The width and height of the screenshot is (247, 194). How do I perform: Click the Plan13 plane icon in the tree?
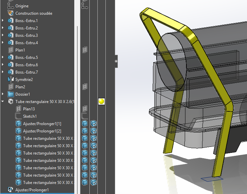coord(18,109)
